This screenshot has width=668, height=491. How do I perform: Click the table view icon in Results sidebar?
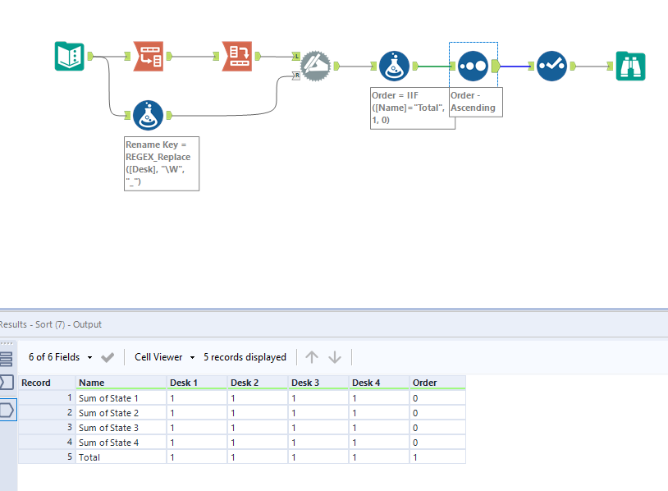click(x=7, y=357)
